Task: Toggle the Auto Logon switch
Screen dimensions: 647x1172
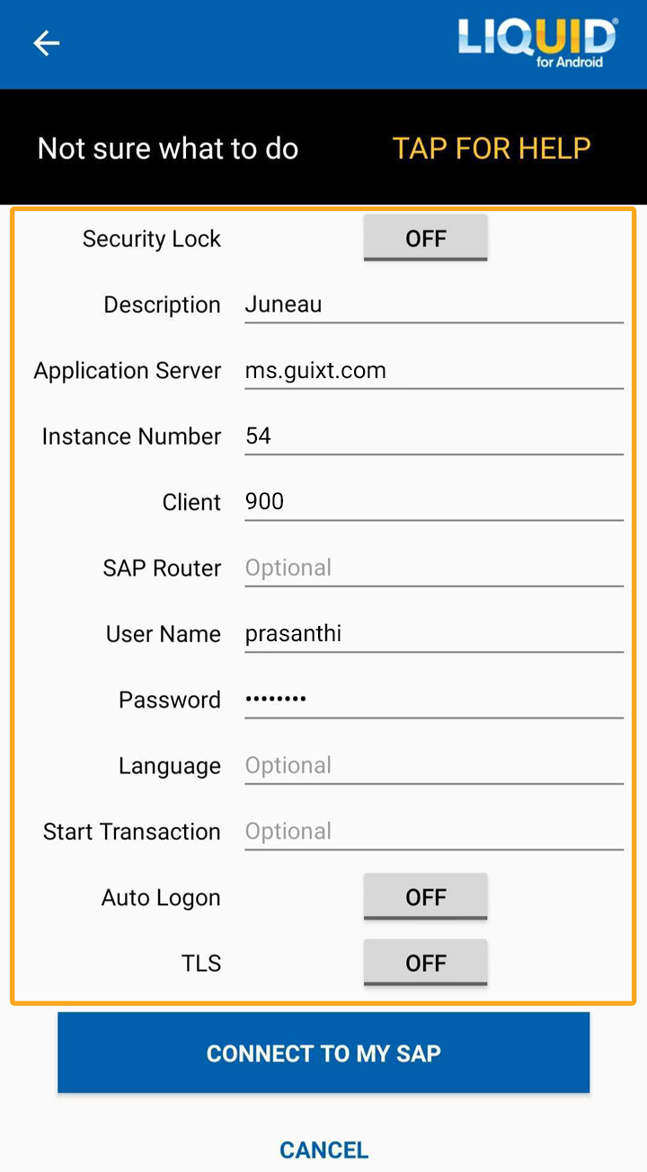Action: [425, 897]
